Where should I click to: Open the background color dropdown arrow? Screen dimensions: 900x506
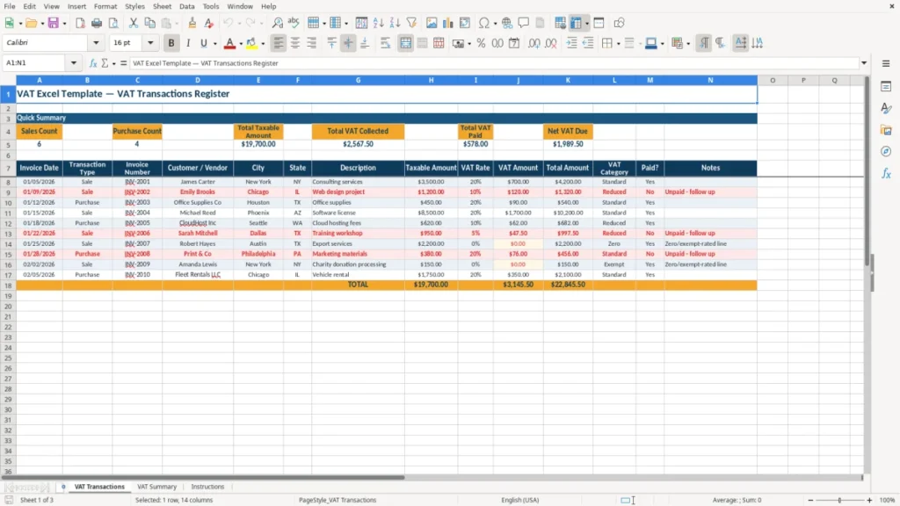[663, 44]
